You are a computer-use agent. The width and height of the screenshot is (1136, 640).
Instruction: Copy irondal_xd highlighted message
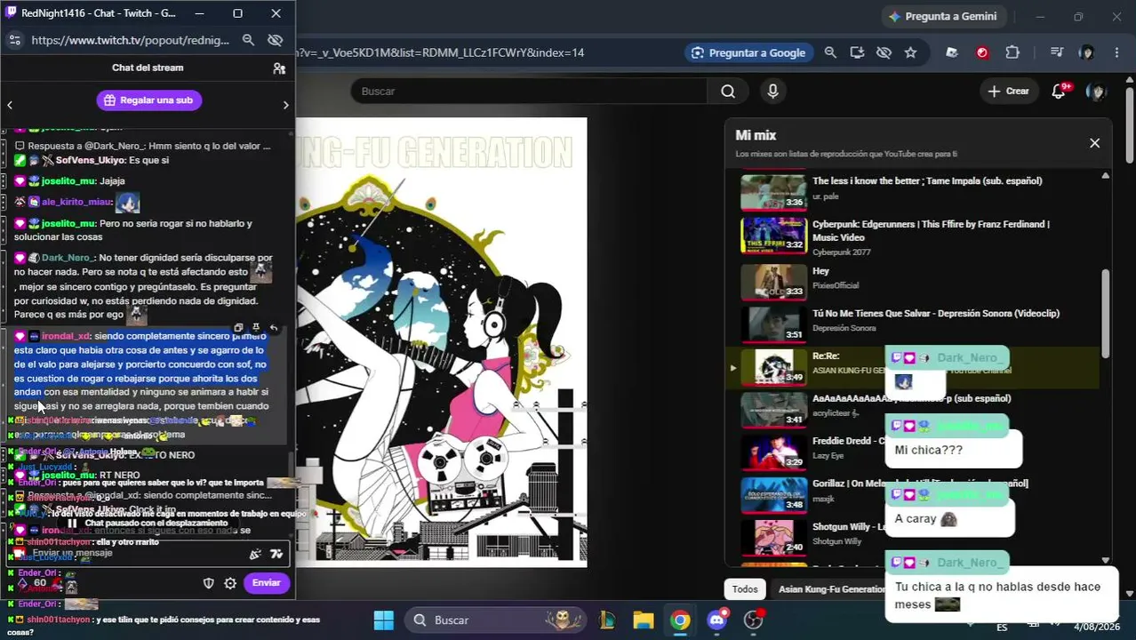click(238, 328)
